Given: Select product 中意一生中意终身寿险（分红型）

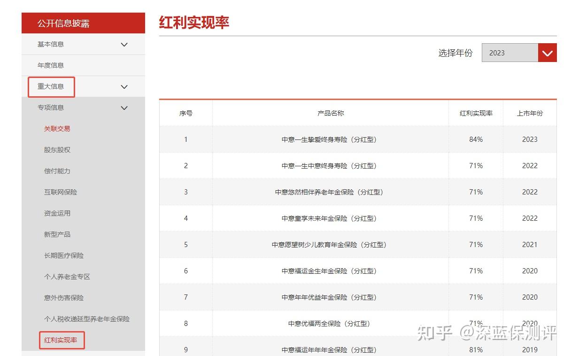Looking at the screenshot, I should click(331, 166).
